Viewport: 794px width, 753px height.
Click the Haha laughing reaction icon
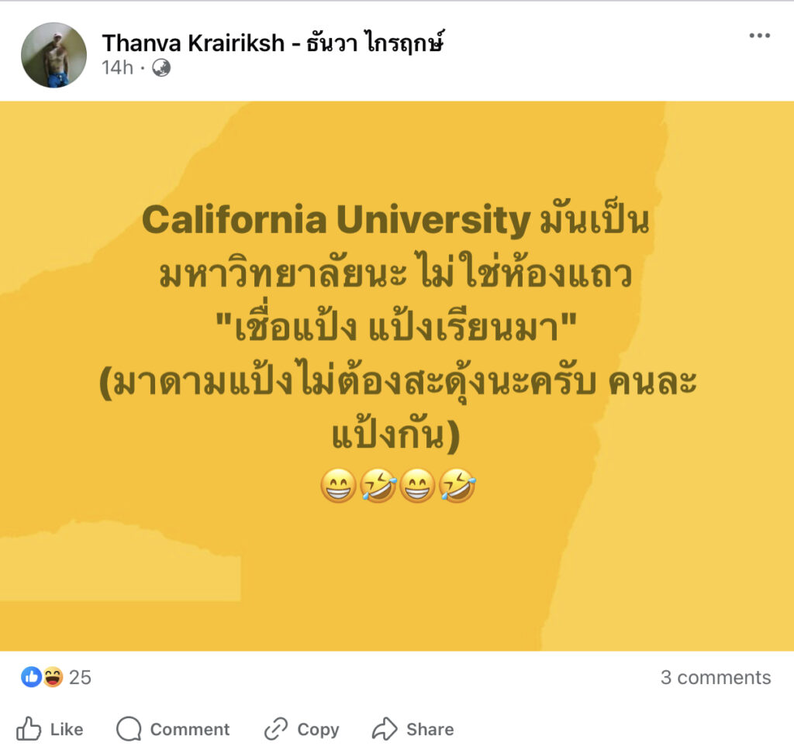[53, 677]
